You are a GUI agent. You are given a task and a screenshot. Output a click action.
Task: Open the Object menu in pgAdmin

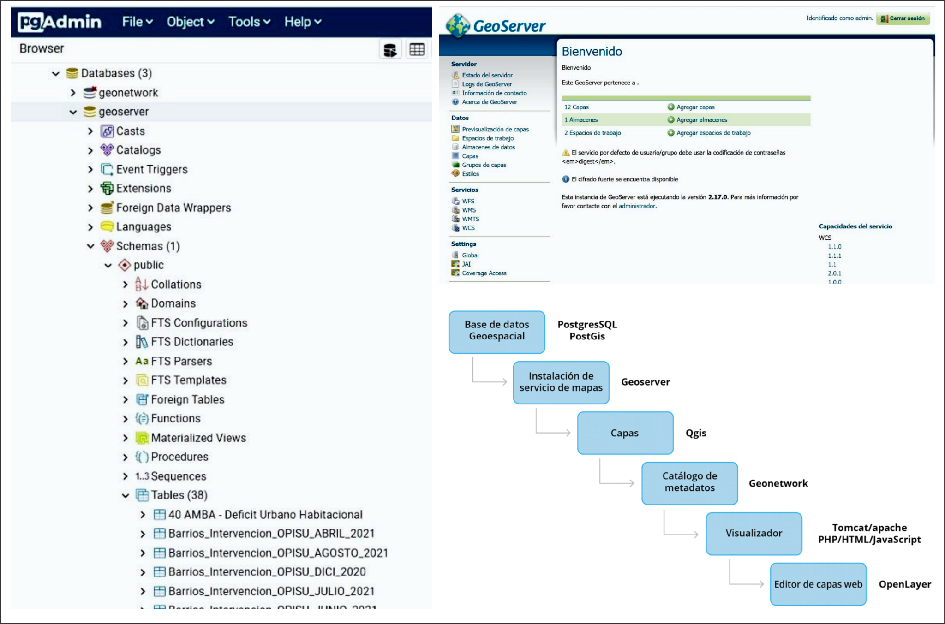tap(191, 22)
